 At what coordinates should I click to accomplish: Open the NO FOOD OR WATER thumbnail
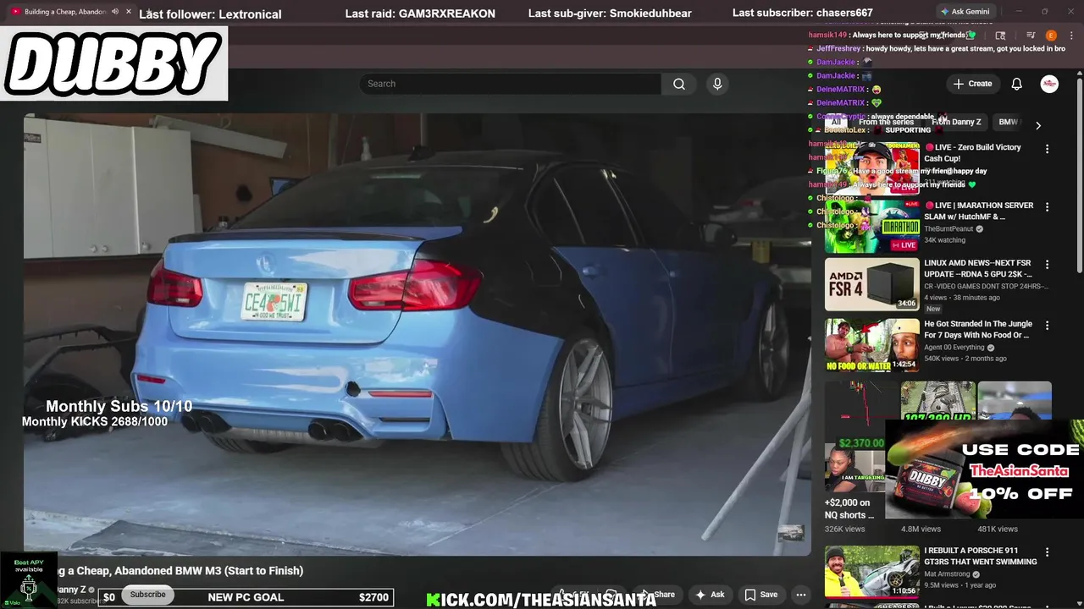(872, 345)
